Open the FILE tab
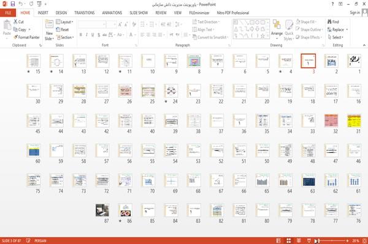The width and height of the screenshot is (368, 244). click(x=8, y=13)
